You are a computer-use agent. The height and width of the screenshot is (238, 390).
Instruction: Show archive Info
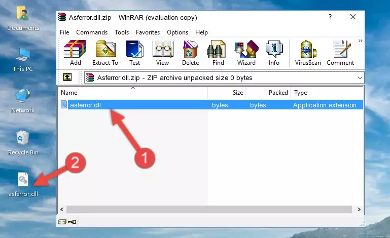pyautogui.click(x=274, y=53)
